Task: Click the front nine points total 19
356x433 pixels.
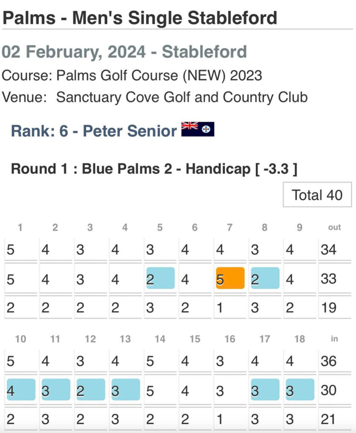Action: point(328,308)
